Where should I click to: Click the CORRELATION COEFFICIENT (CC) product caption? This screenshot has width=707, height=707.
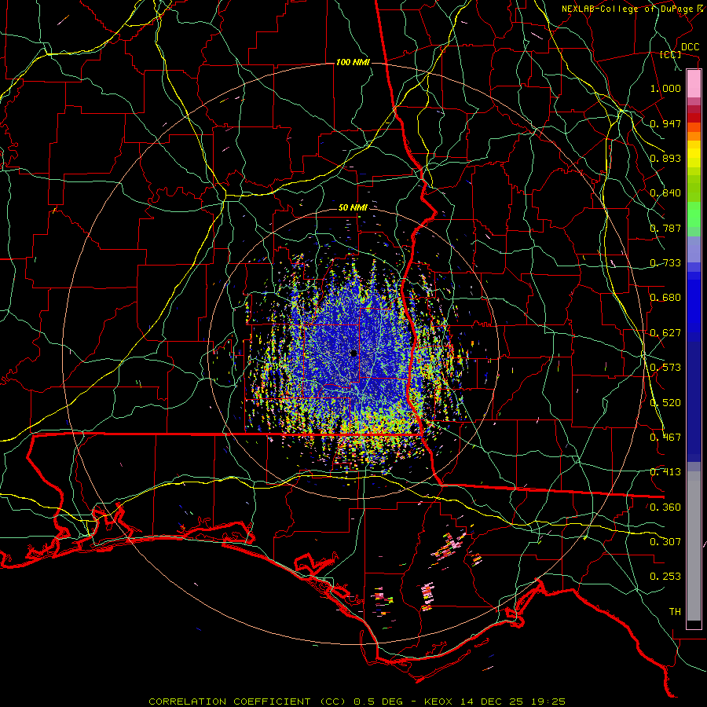247,702
